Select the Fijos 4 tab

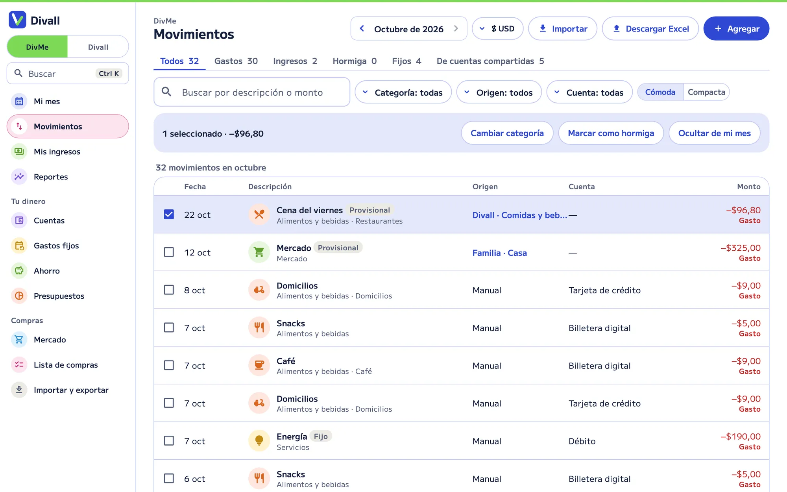pyautogui.click(x=406, y=61)
